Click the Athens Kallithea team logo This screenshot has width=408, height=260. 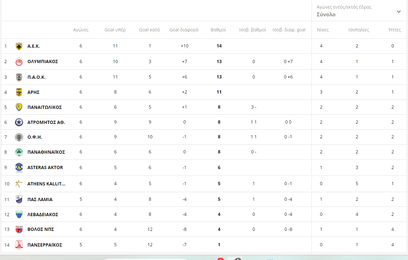coord(19,184)
